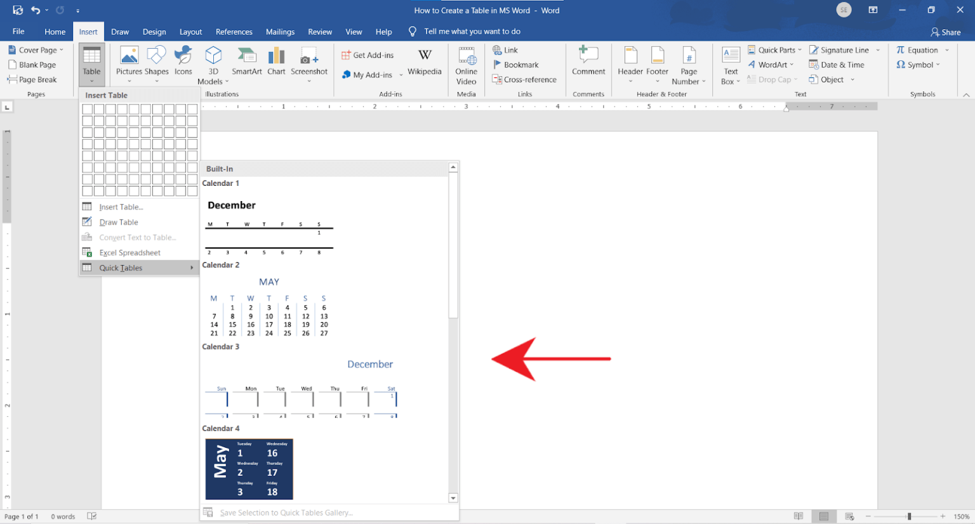Click the Share button
Viewport: 975px width, 524px height.
[945, 32]
